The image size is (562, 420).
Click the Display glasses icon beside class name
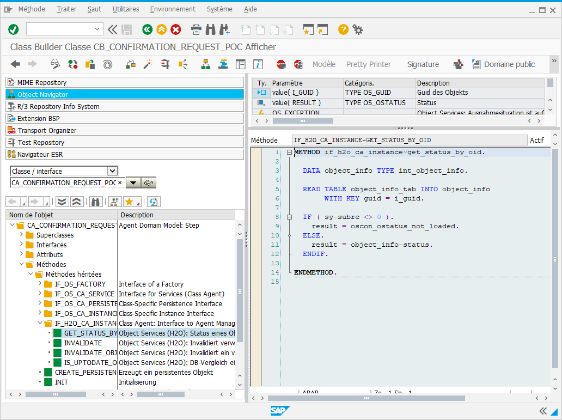click(149, 183)
